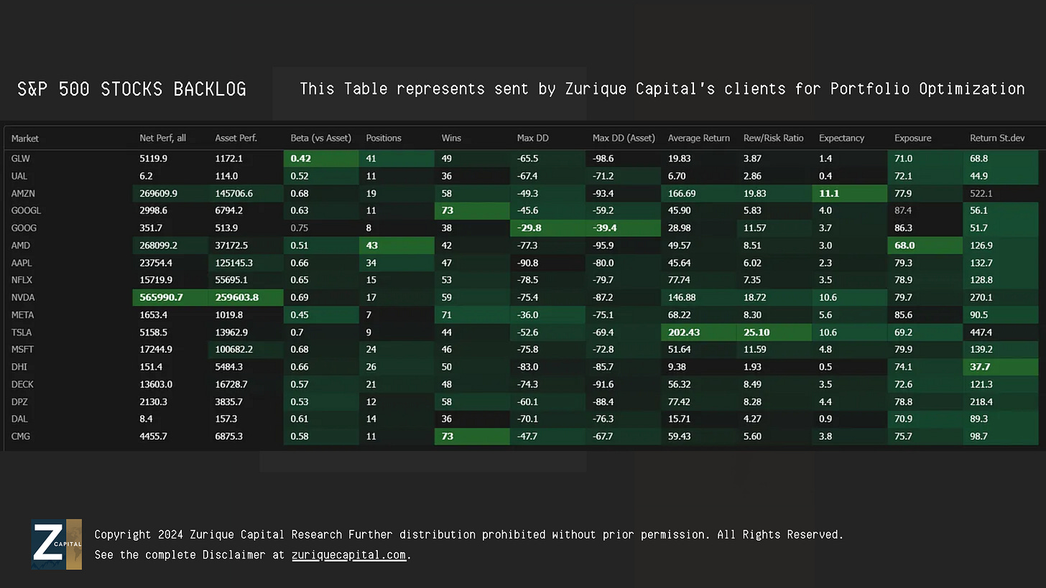Click AAPL asset performance 125145.3
This screenshot has width=1046, height=588.
point(235,263)
